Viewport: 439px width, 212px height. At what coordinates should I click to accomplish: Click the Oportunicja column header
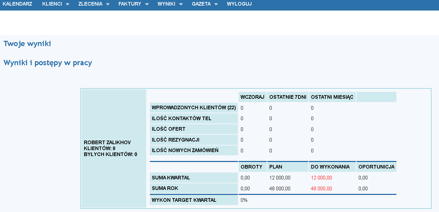tap(376, 167)
